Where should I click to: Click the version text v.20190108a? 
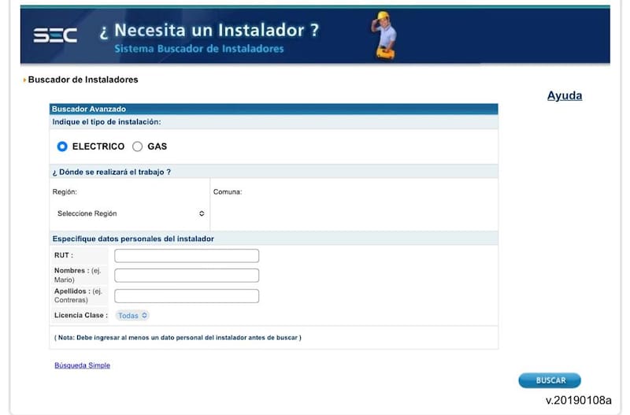click(x=578, y=400)
